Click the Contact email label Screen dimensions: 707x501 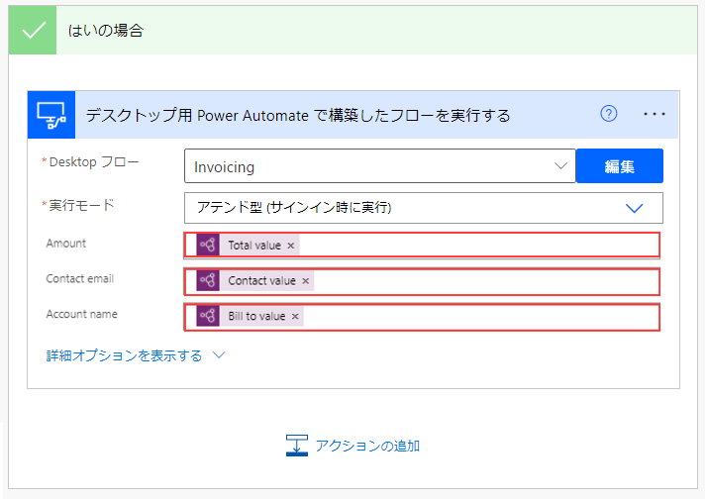tap(80, 278)
